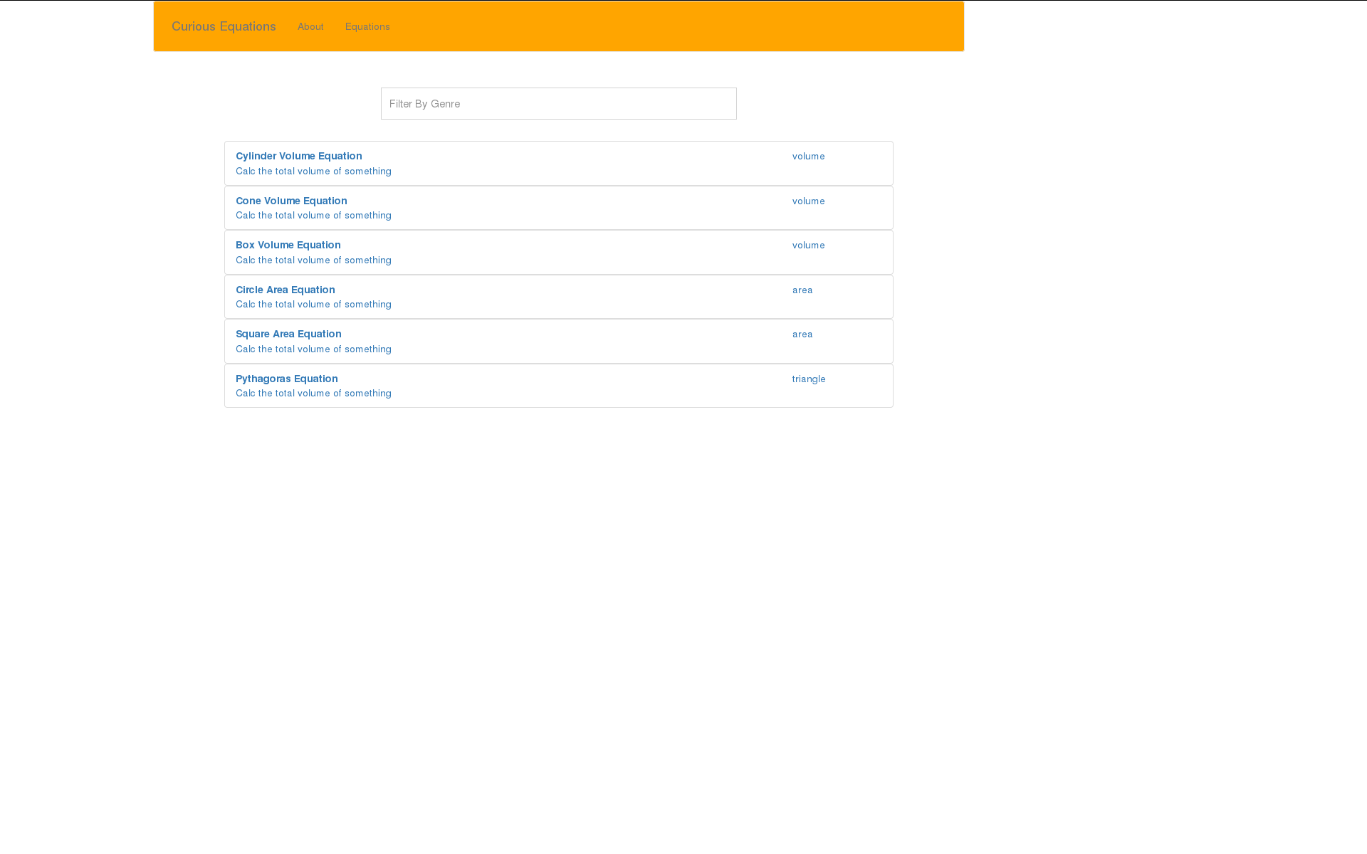
Task: Open Circle Area Equation link
Action: click(285, 290)
